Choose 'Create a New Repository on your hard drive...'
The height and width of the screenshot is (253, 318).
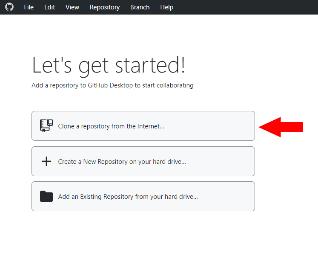pyautogui.click(x=122, y=162)
